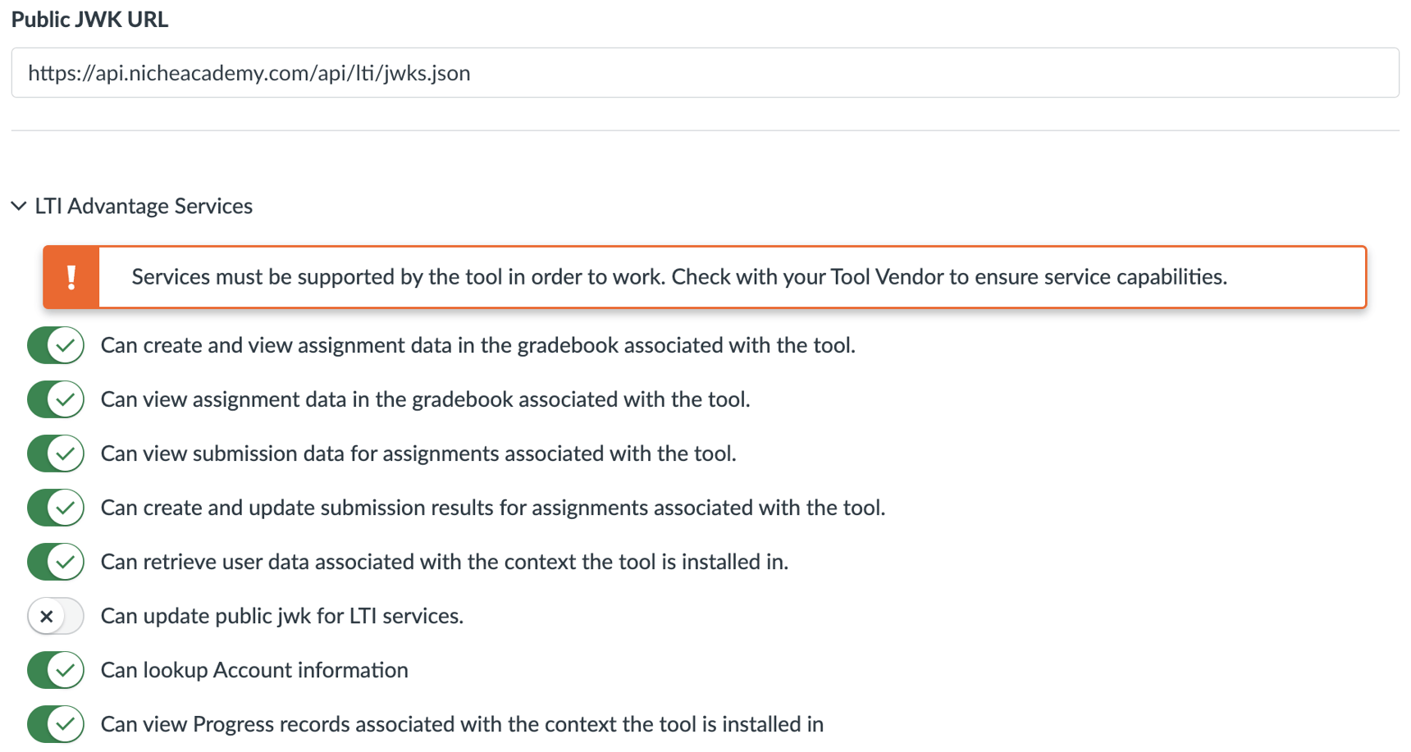The width and height of the screenshot is (1411, 752).
Task: Click the X icon on the public jwk toggle
Action: coord(46,616)
